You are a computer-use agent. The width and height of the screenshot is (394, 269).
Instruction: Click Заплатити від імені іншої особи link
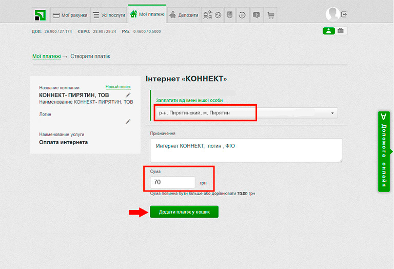189,100
